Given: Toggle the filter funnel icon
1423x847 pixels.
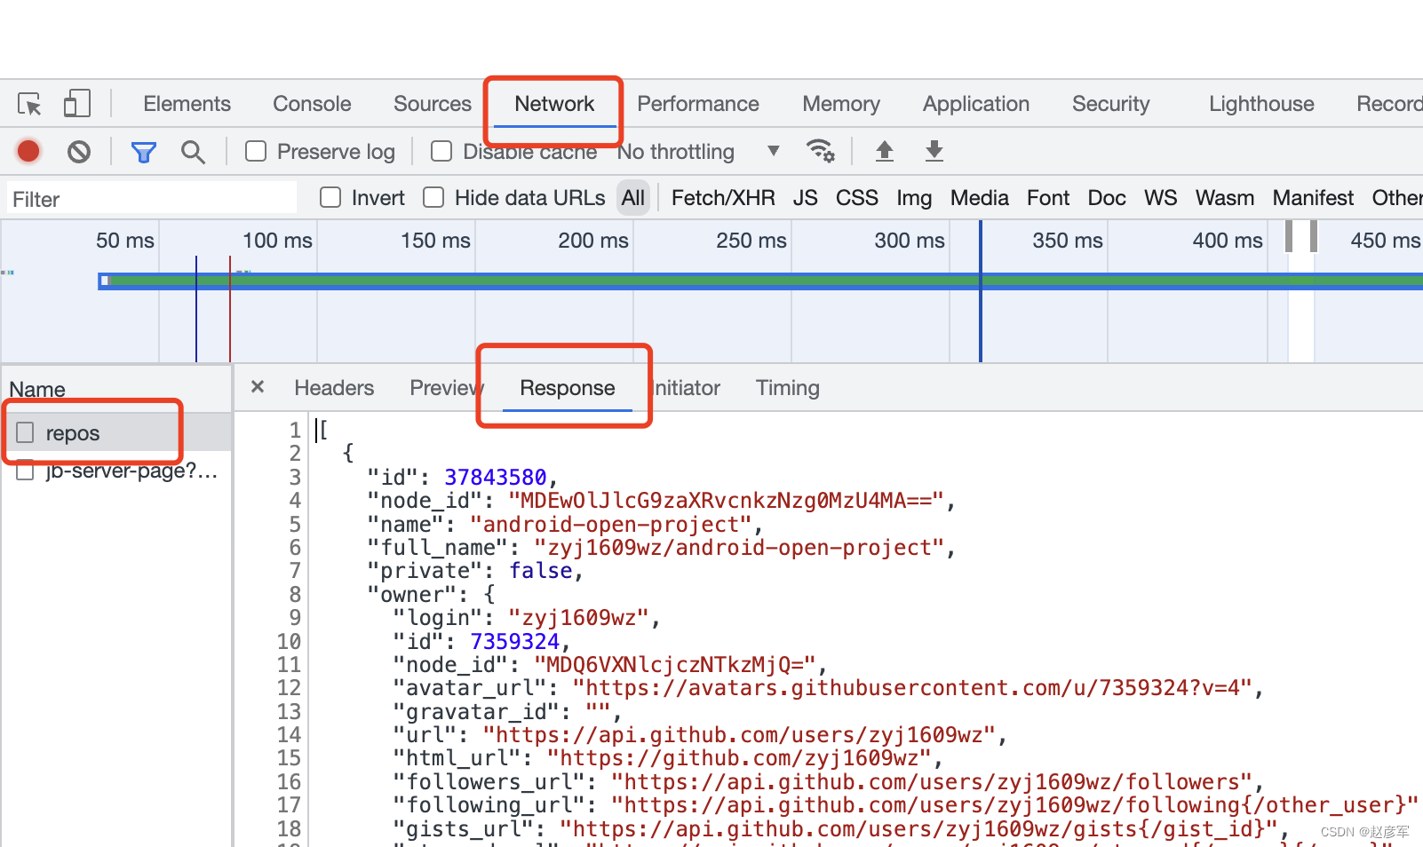Looking at the screenshot, I should 143,152.
